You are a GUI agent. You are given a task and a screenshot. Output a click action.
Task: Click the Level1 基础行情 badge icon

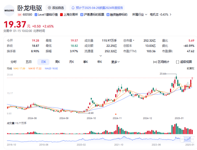pyautogui.click(x=36, y=15)
